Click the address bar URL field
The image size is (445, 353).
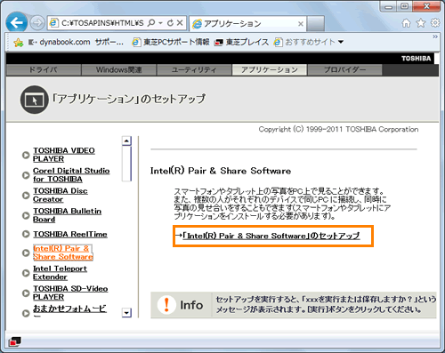(x=102, y=23)
